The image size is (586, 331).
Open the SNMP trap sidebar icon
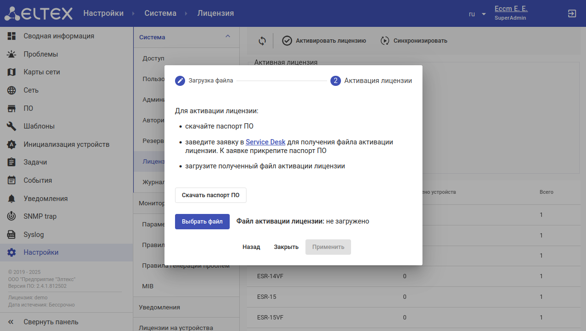pos(12,216)
